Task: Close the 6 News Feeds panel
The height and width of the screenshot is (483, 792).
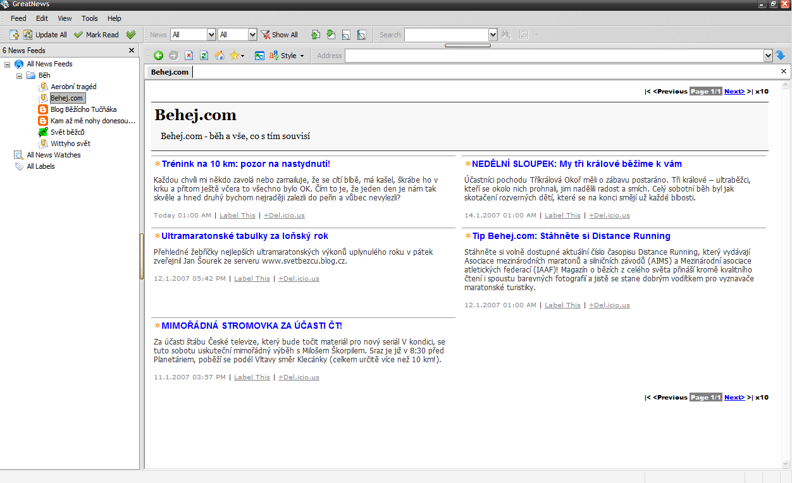Action: coord(132,51)
